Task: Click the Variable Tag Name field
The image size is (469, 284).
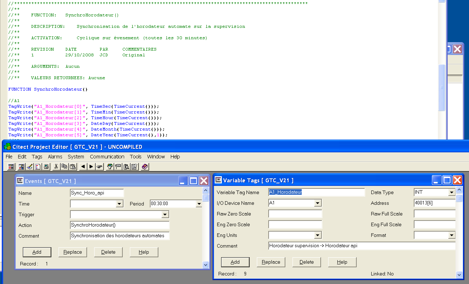Action: coord(316,192)
